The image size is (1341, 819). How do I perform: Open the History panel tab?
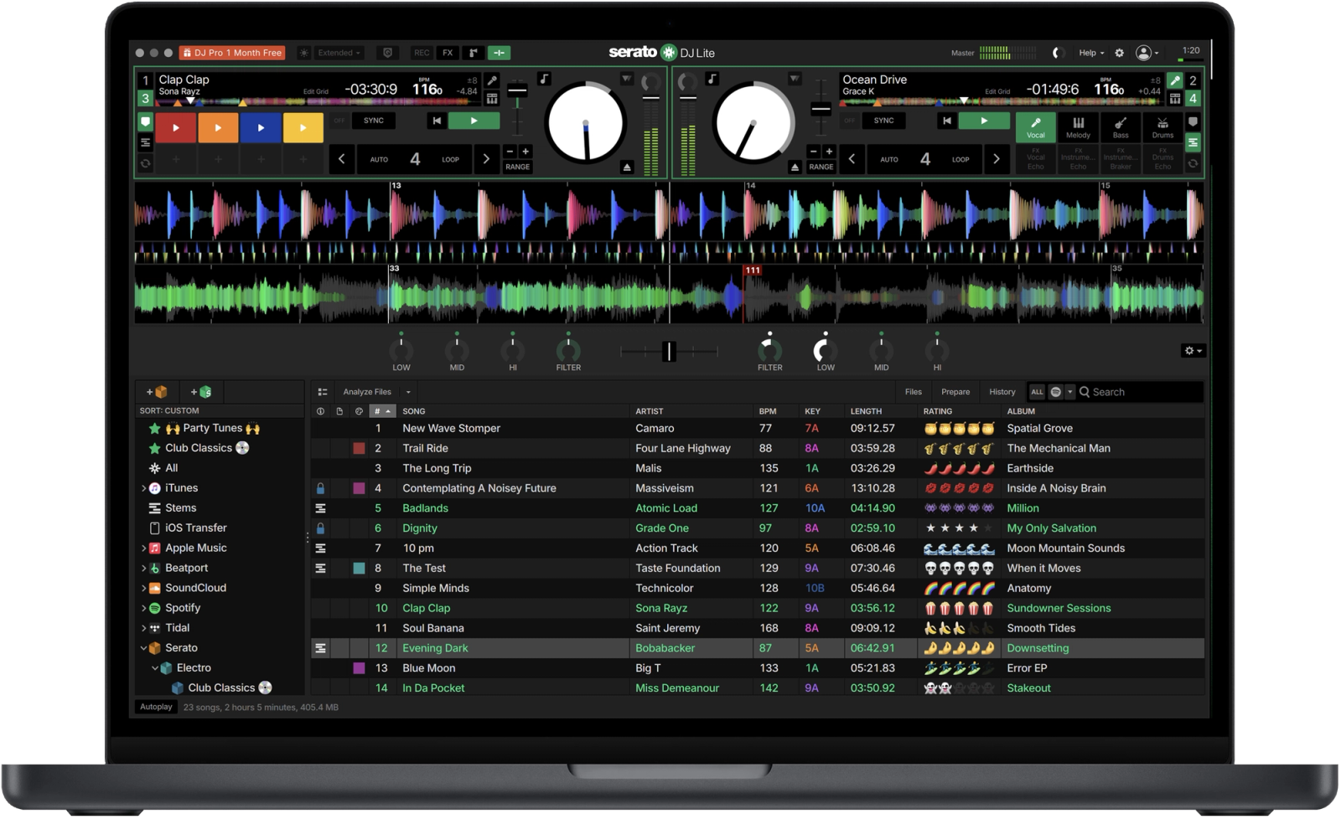click(x=1002, y=392)
